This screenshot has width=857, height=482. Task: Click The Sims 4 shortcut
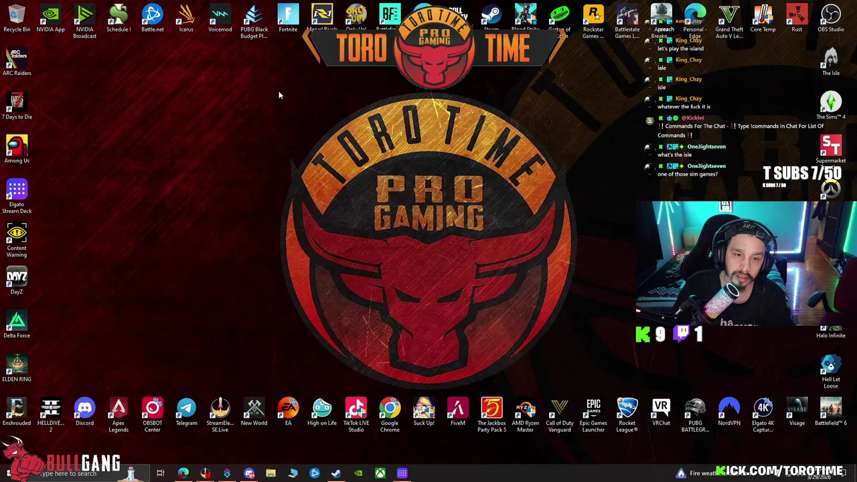click(830, 105)
